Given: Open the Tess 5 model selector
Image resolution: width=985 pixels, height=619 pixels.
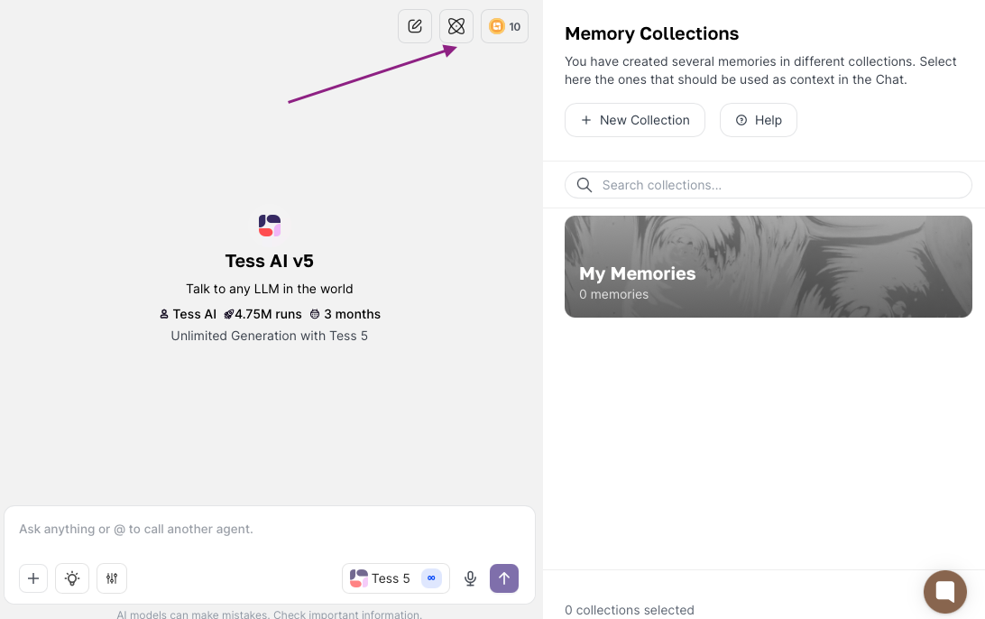Looking at the screenshot, I should 396,578.
